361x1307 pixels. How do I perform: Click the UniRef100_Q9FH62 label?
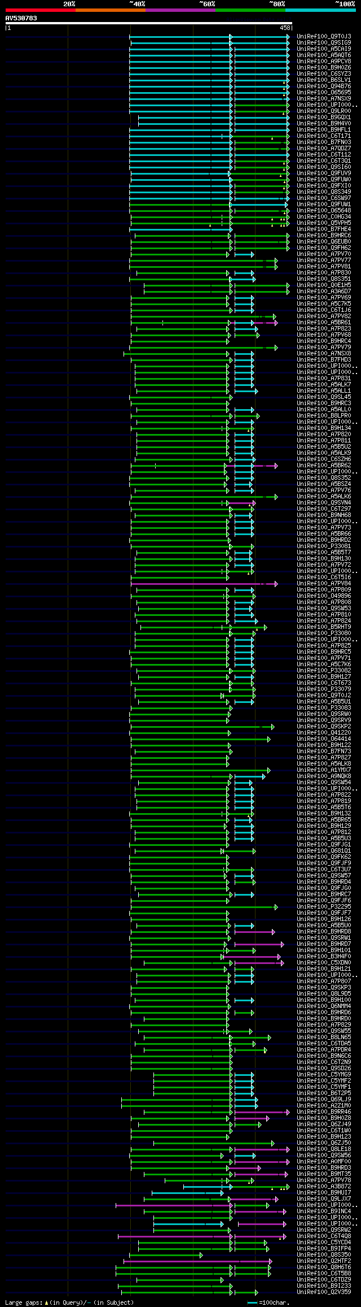tap(324, 247)
